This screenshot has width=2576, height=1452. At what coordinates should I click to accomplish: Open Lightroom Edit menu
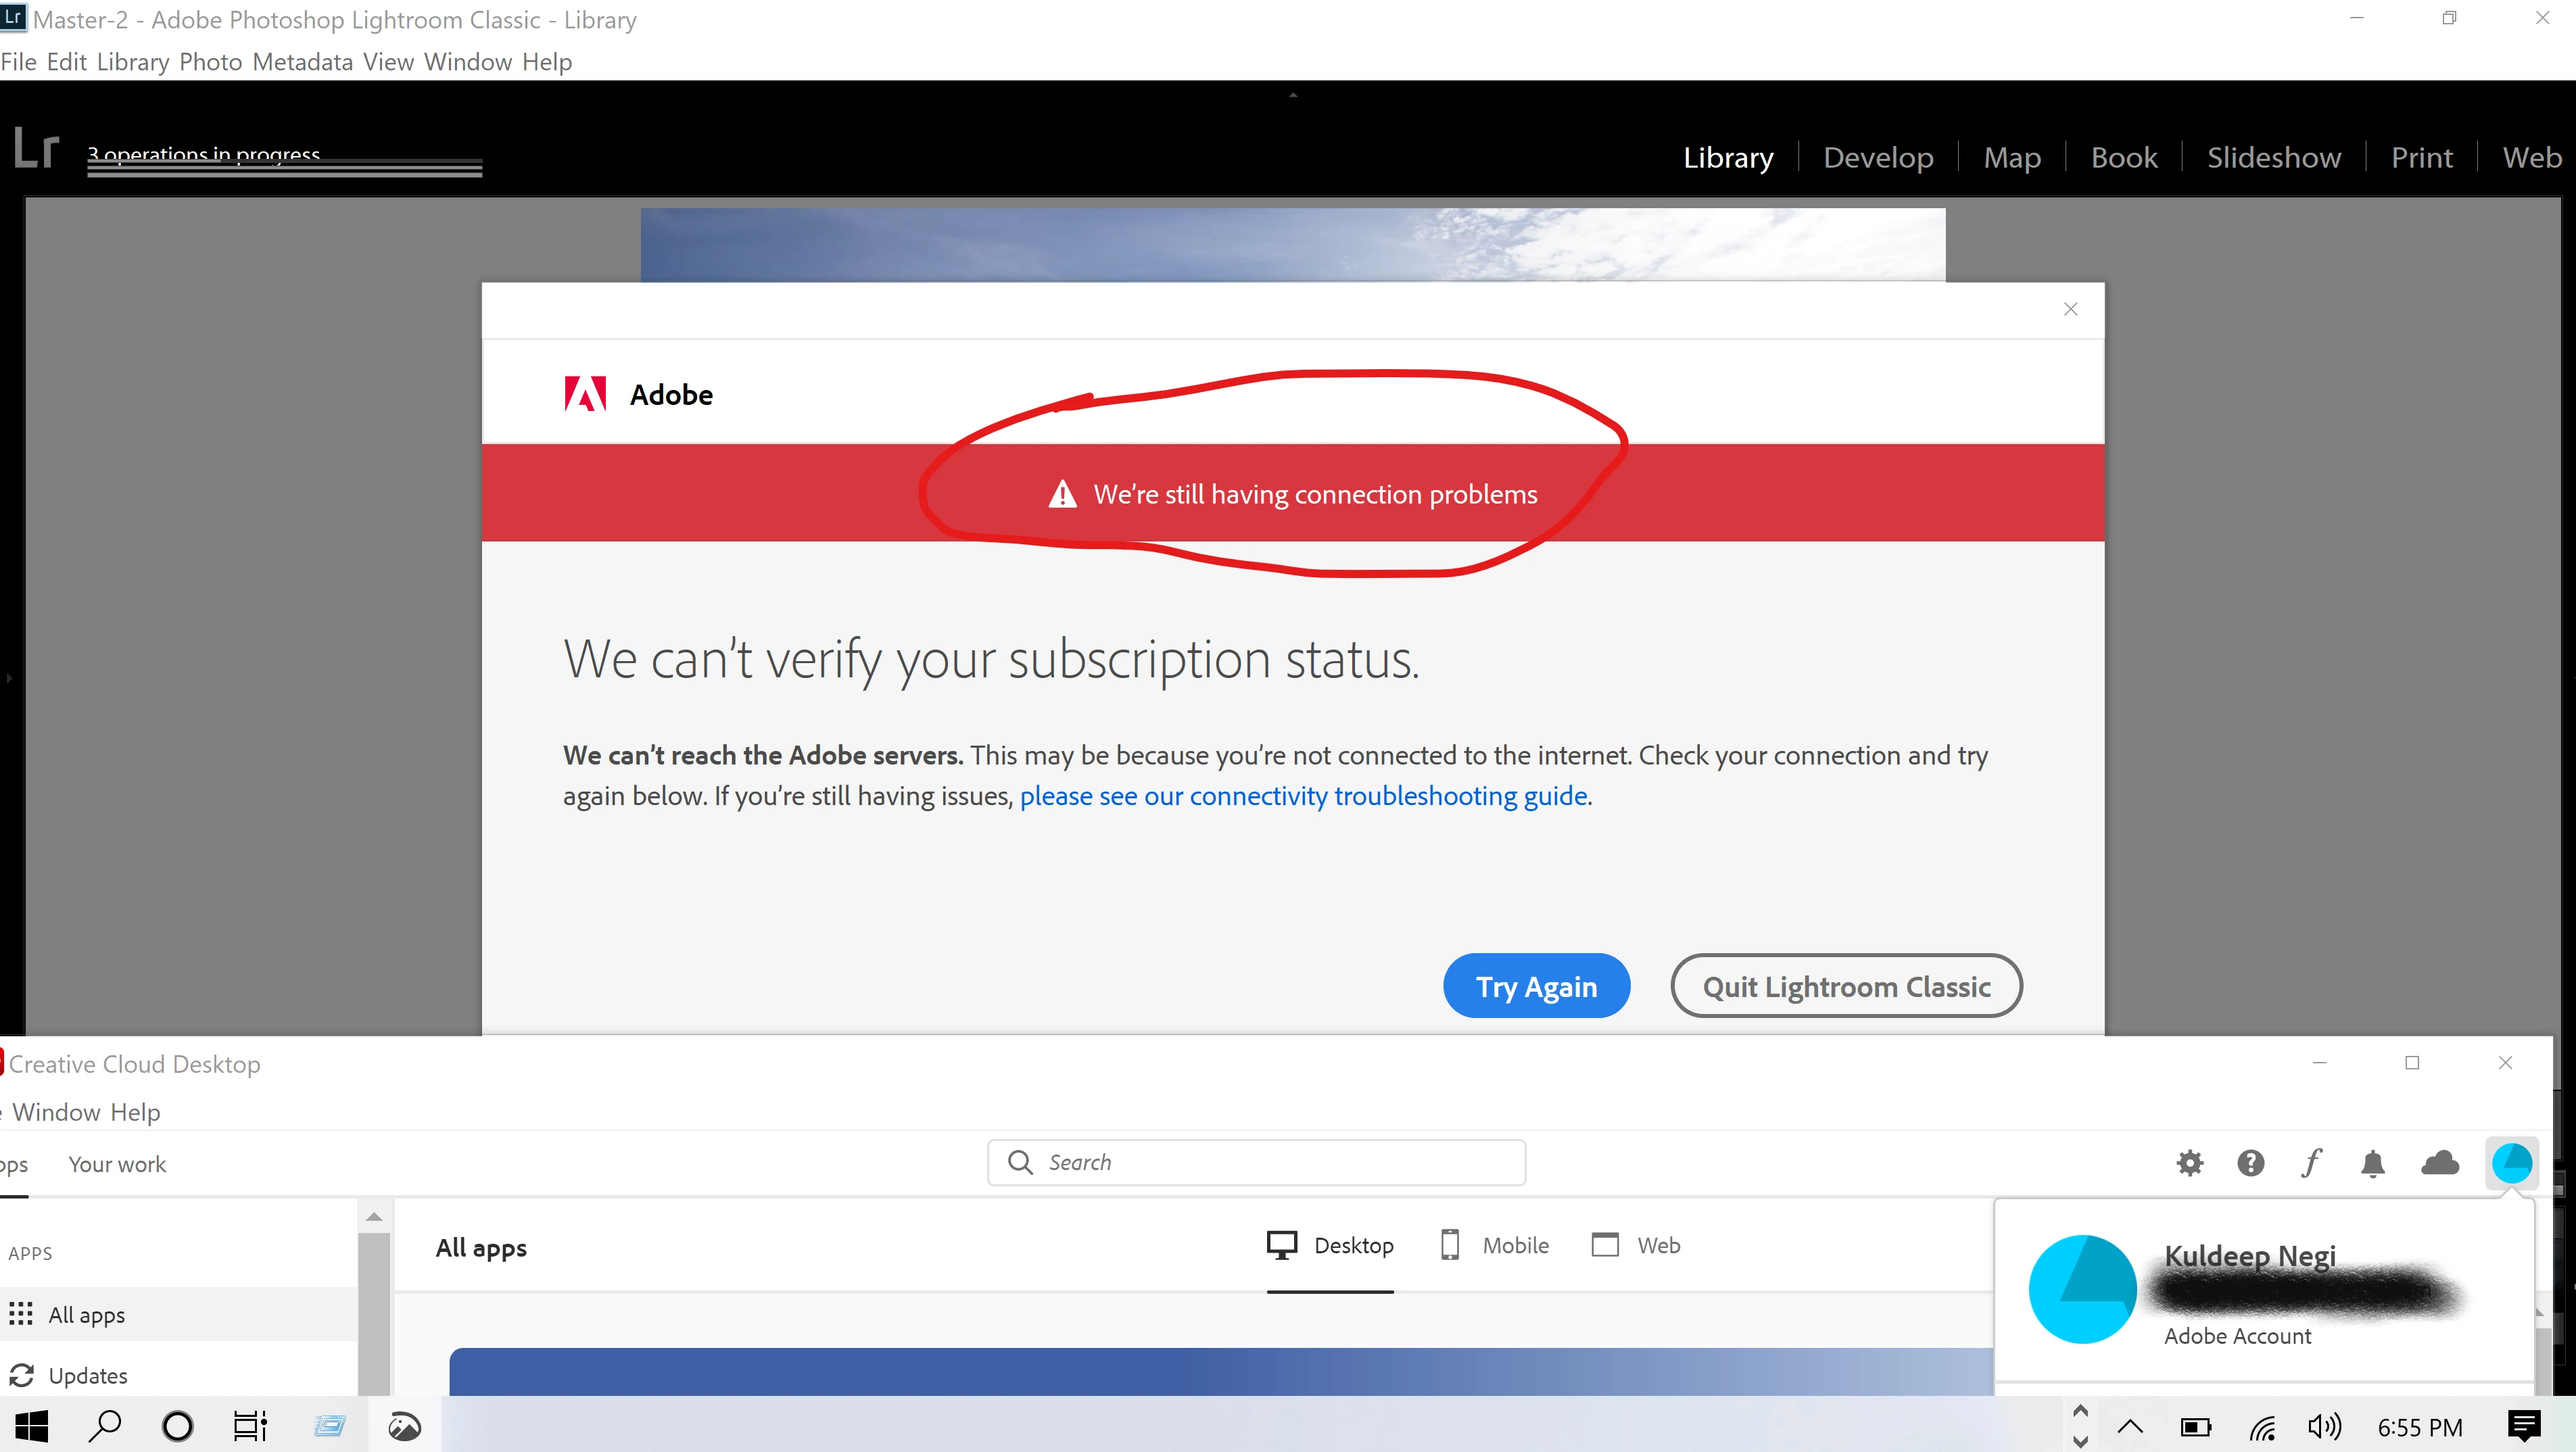tap(67, 62)
